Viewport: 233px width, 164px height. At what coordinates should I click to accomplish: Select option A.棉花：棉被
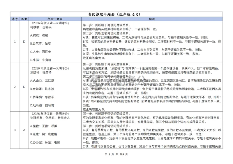pyautogui.click(x=39, y=35)
